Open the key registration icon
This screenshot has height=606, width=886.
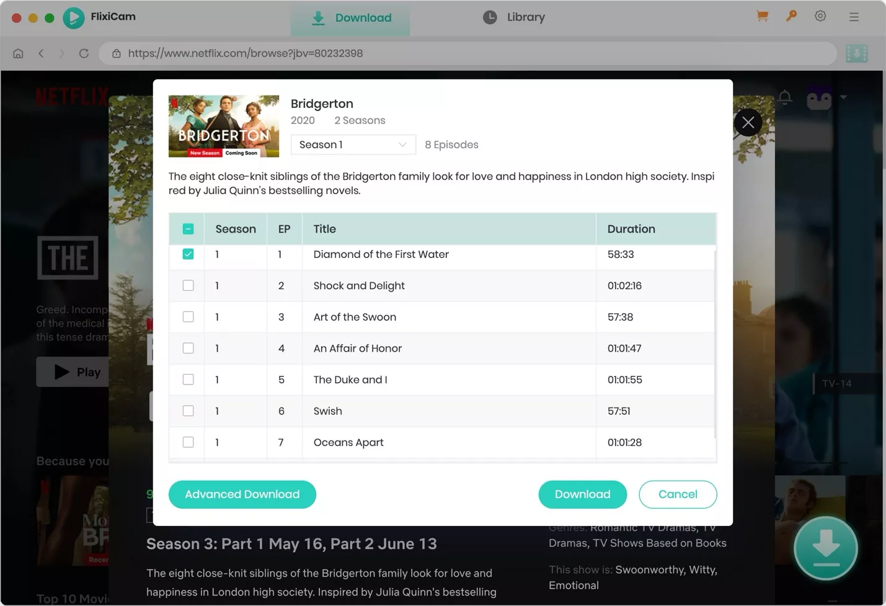pos(791,17)
